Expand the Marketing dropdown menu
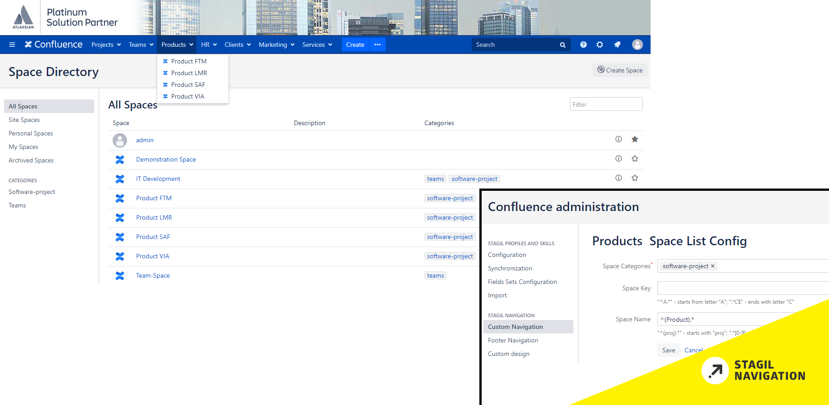This screenshot has width=829, height=405. pos(276,45)
